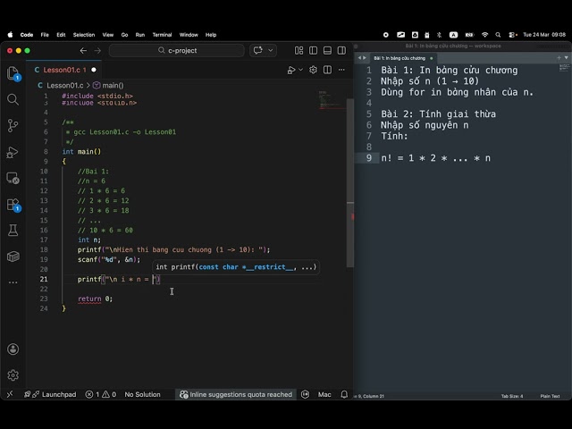Screen dimensions: 572x429
Task: Open the Explorer view in activity bar
Action: click(x=13, y=73)
